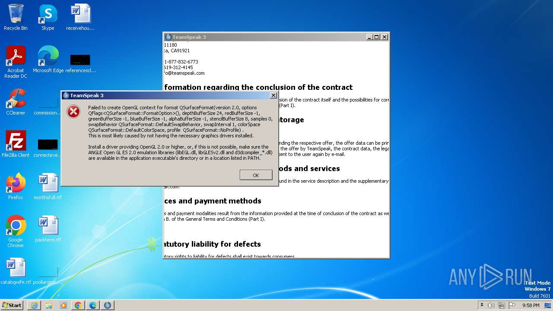Launch Acrobat Reader DC from desktop
This screenshot has width=553, height=311.
16,63
